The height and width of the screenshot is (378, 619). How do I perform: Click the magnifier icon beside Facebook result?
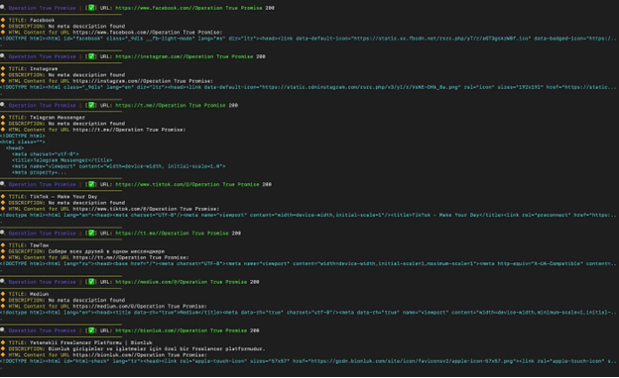pos(3,7)
